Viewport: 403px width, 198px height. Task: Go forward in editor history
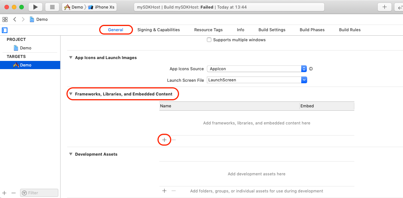click(23, 19)
